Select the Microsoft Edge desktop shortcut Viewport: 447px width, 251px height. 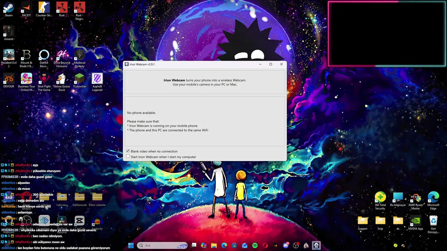click(x=433, y=201)
